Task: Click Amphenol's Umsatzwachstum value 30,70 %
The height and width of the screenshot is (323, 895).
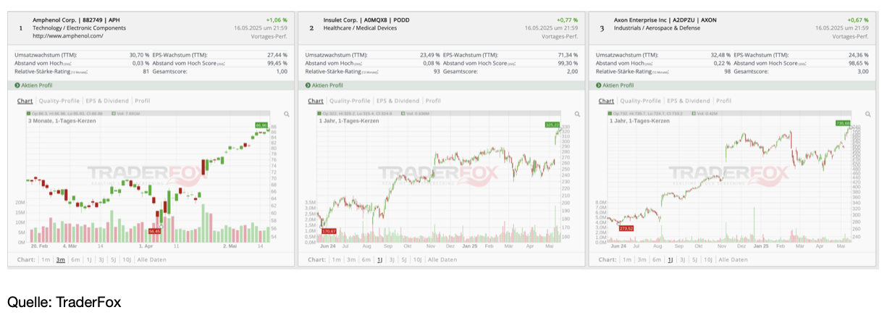Action: click(x=139, y=55)
